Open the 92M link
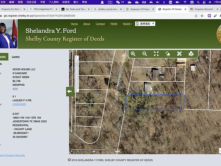This screenshot has height=166, width=221. coord(15,89)
